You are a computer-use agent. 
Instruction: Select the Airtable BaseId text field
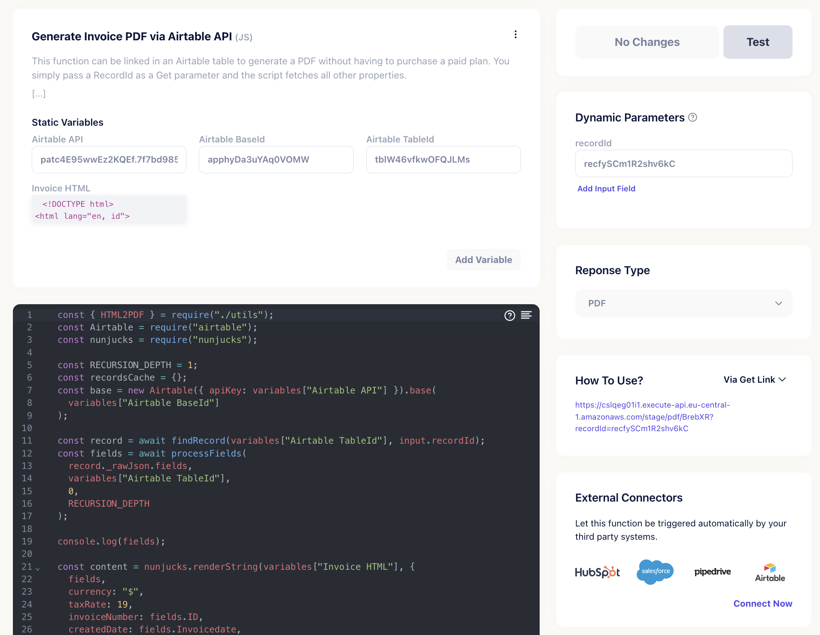click(276, 159)
